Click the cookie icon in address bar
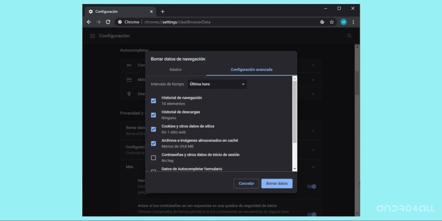Image resolution: width=442 pixels, height=221 pixels. pyautogui.click(x=322, y=22)
